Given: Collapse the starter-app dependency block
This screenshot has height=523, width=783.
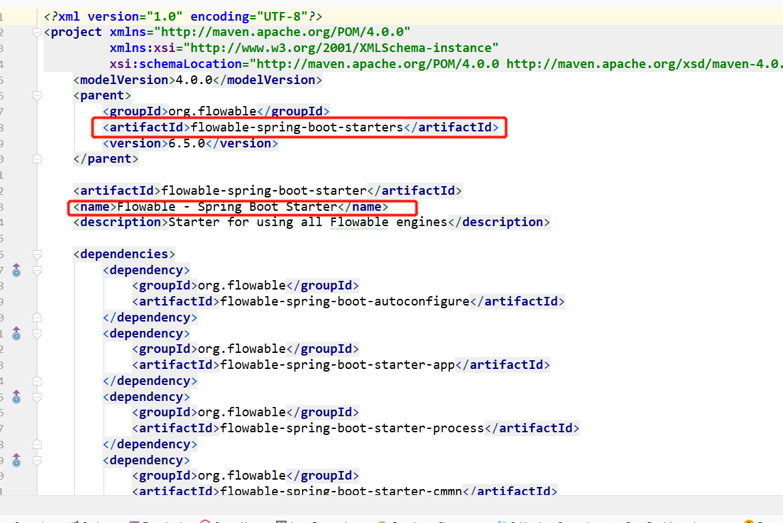Looking at the screenshot, I should (37, 334).
